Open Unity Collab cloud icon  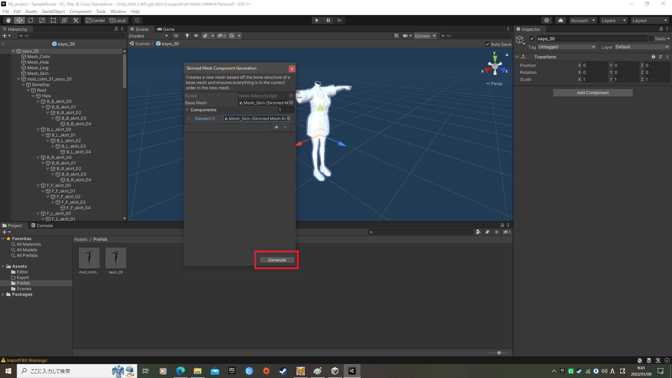click(x=561, y=20)
